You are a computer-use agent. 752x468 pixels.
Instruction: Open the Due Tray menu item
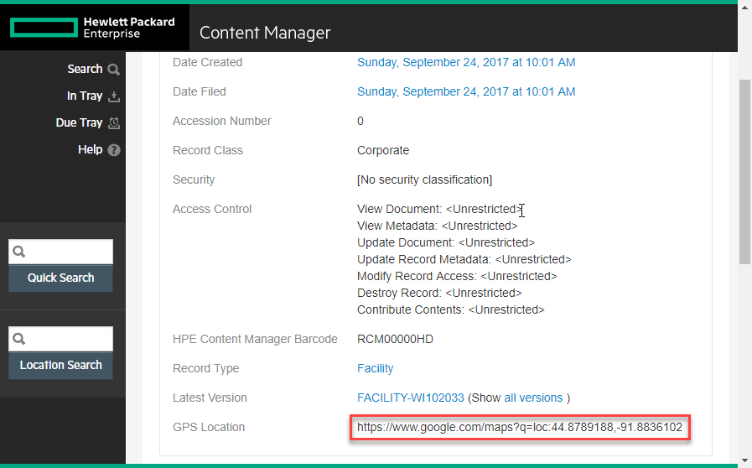click(x=79, y=123)
